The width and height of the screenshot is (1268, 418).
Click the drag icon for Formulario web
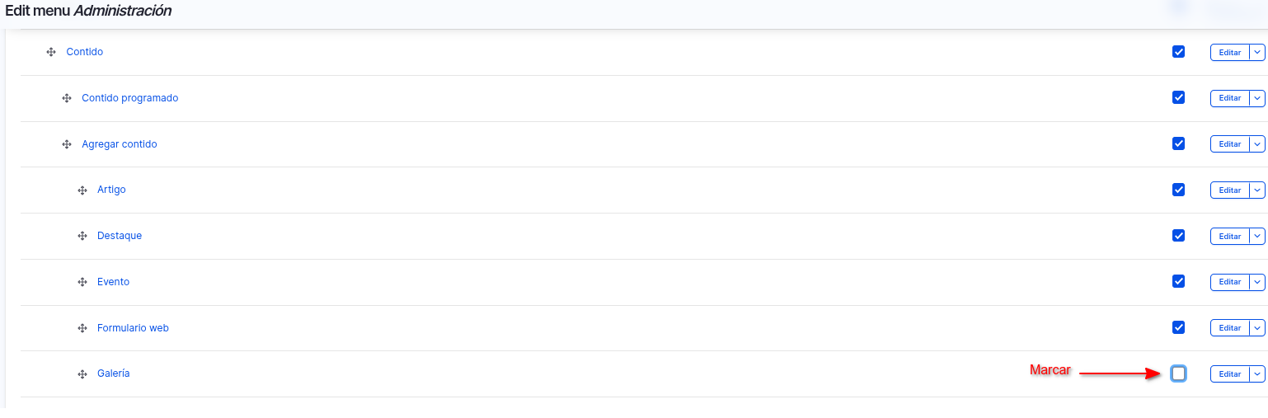82,328
